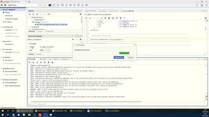The image size is (209, 117).
Task: Collapse the Simulation section
Action: (1, 41)
